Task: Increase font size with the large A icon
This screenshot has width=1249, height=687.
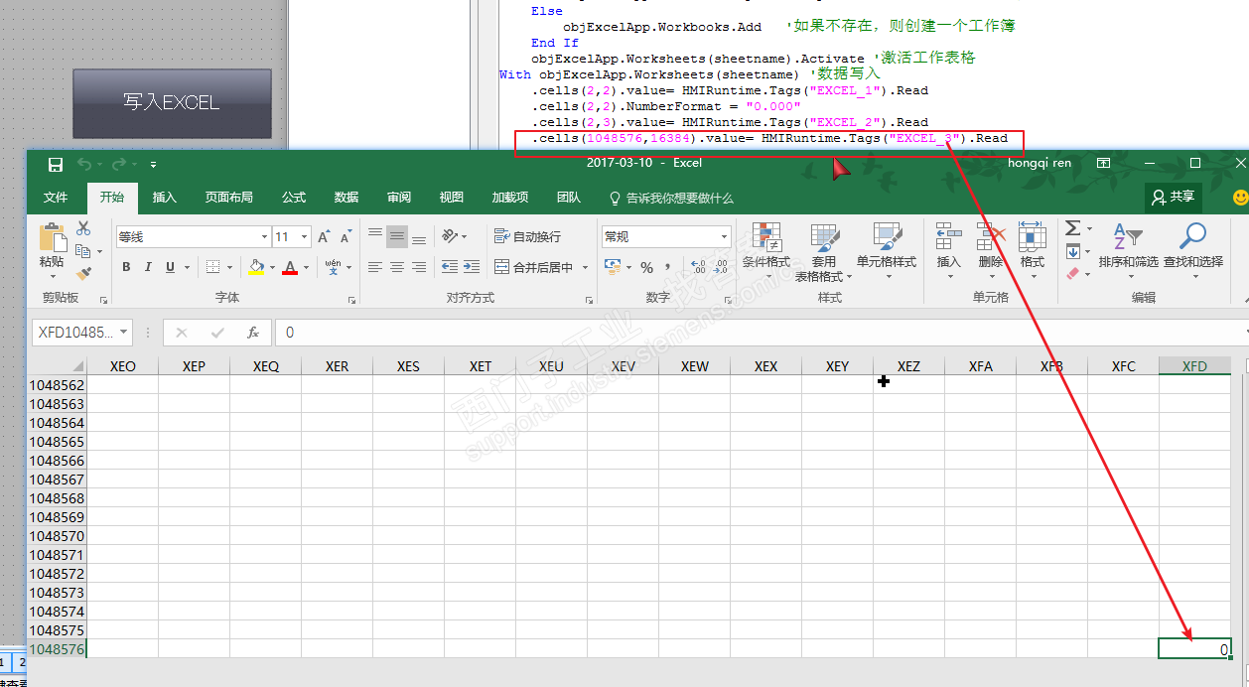Action: (325, 237)
